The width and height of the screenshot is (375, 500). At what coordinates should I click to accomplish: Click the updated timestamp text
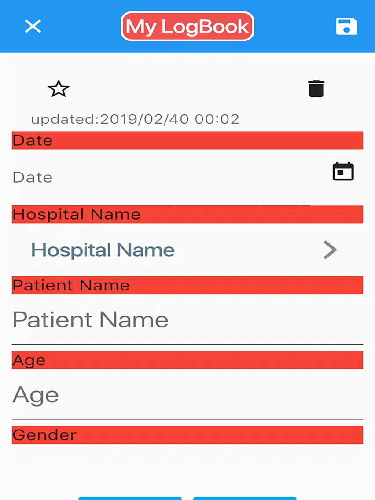point(135,119)
